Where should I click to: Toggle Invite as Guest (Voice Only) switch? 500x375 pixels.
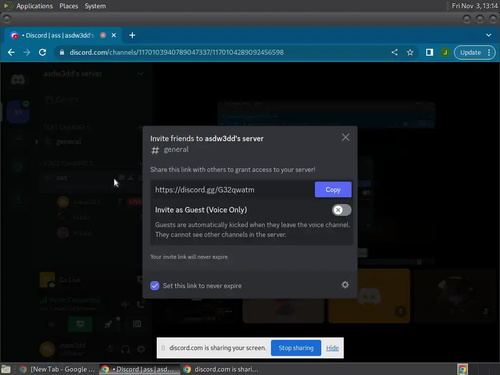[341, 210]
